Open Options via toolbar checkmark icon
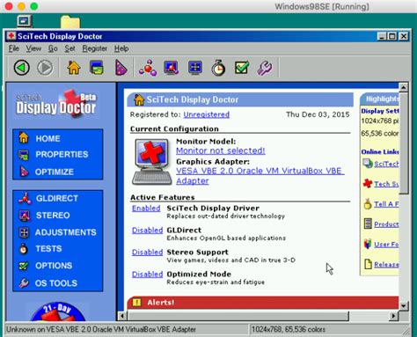Screen dimensions: 417x337 [x=242, y=68]
